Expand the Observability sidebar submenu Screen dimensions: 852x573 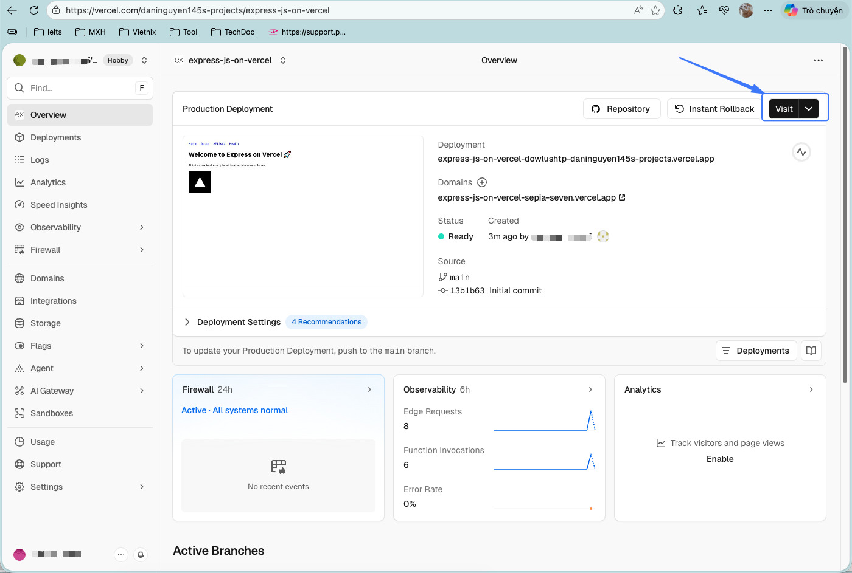click(x=142, y=227)
